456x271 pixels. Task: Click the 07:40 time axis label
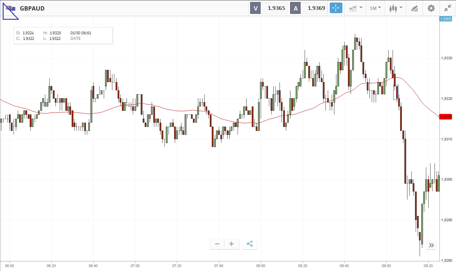[x=219, y=265]
